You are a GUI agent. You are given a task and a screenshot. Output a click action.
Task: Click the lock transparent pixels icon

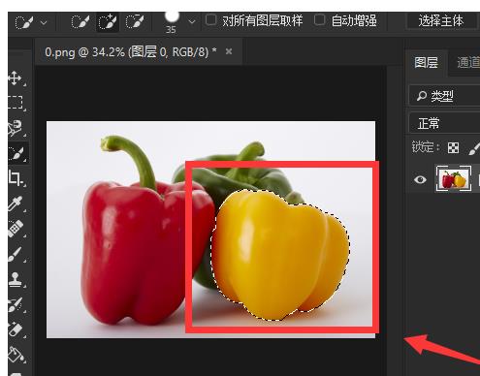tap(453, 148)
